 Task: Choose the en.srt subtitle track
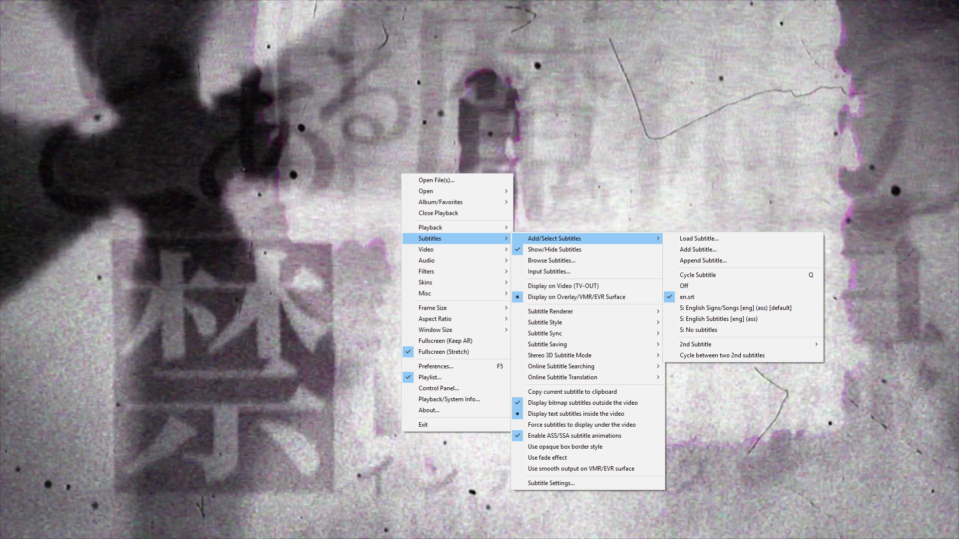687,297
